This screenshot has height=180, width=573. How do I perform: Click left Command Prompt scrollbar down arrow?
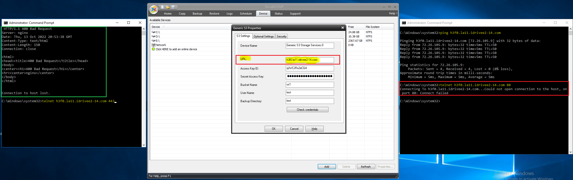click(x=144, y=145)
